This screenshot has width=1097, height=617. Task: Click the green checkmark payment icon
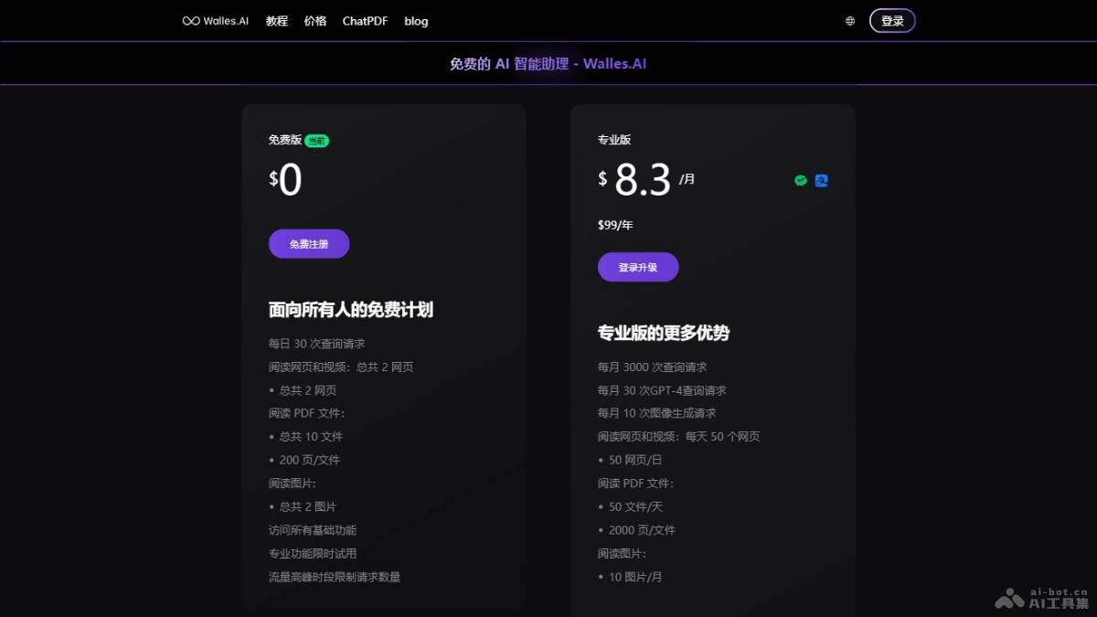801,180
